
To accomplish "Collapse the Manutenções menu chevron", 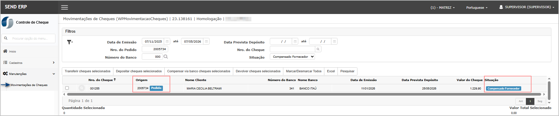I will coord(54,74).
